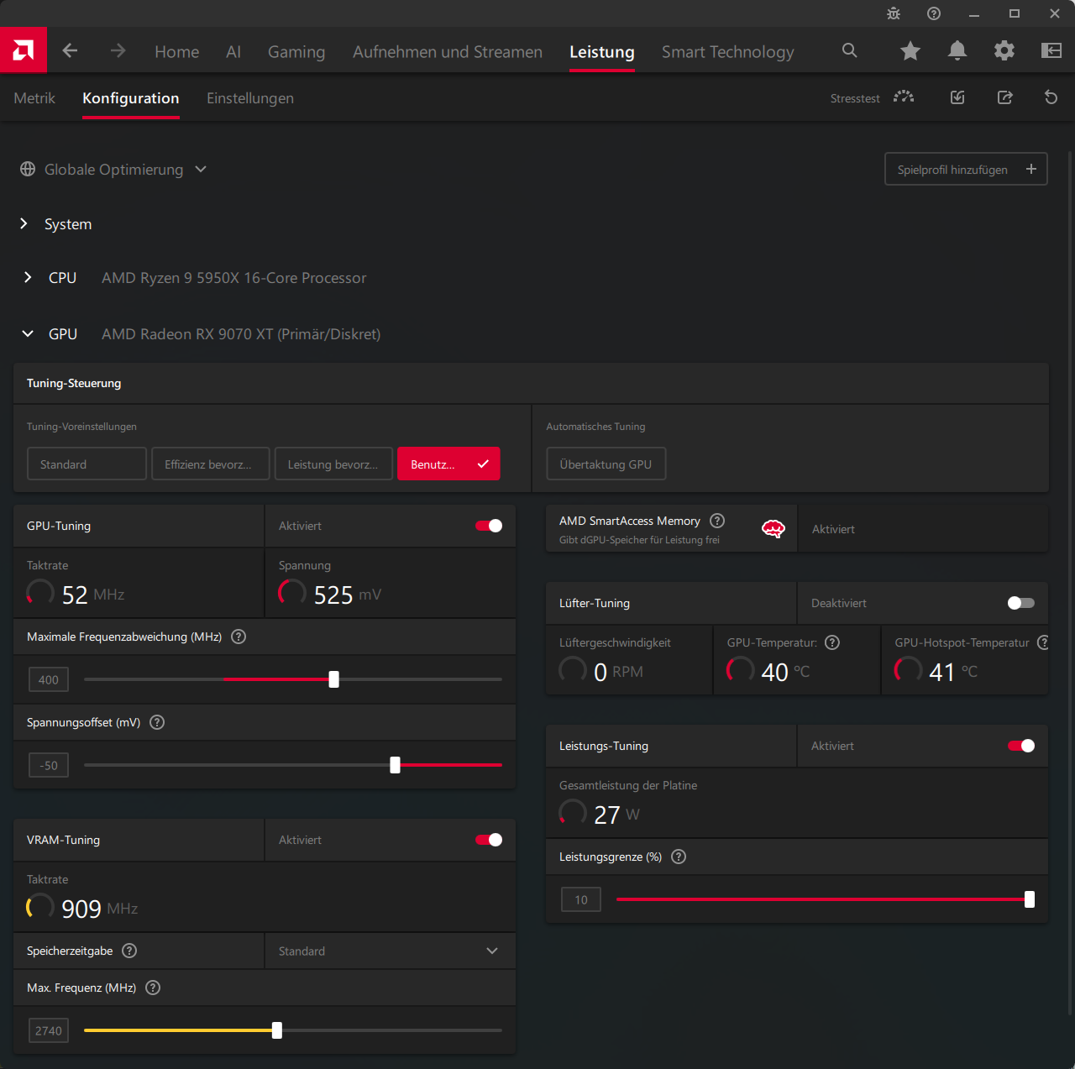Select Effizienz bevorzugen preset
The width and height of the screenshot is (1075, 1069).
[x=211, y=464]
